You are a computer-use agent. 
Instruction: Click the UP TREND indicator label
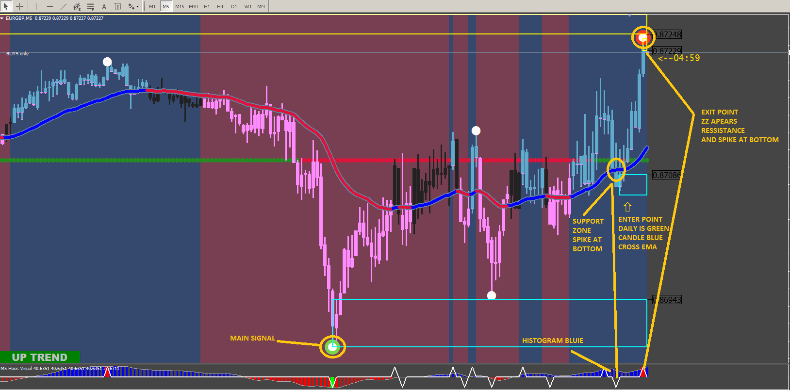[40, 357]
